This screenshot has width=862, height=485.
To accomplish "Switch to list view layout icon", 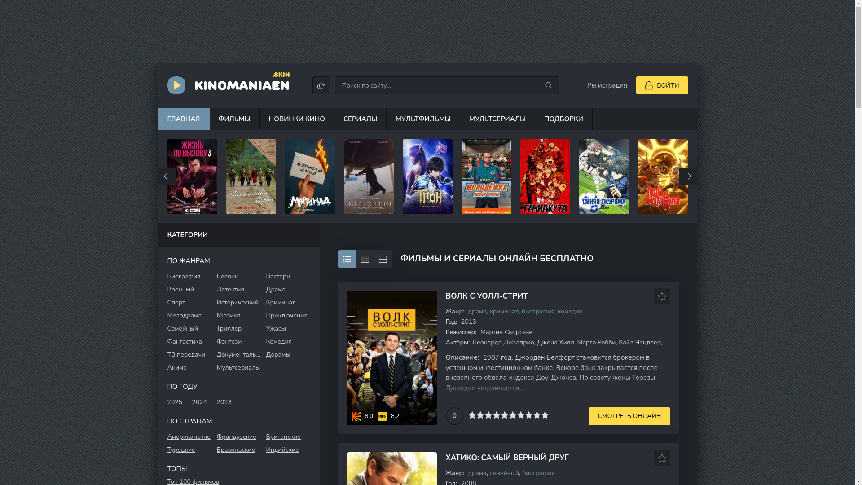I will point(347,259).
